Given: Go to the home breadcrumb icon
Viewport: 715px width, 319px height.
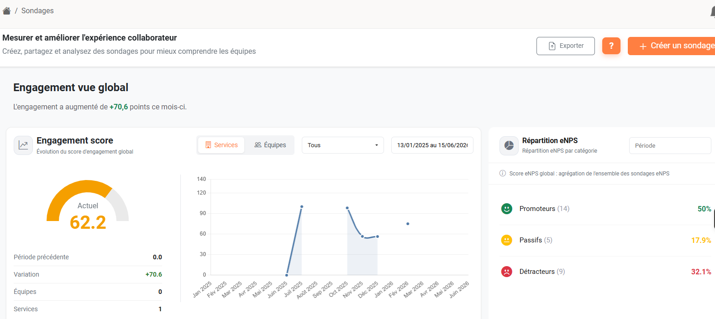Looking at the screenshot, I should (x=6, y=10).
